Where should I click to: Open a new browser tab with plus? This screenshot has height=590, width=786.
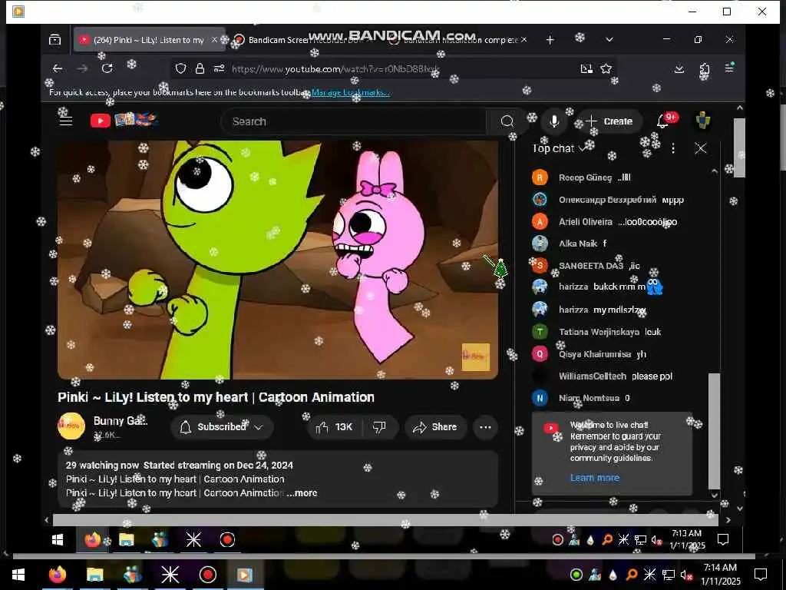550,40
